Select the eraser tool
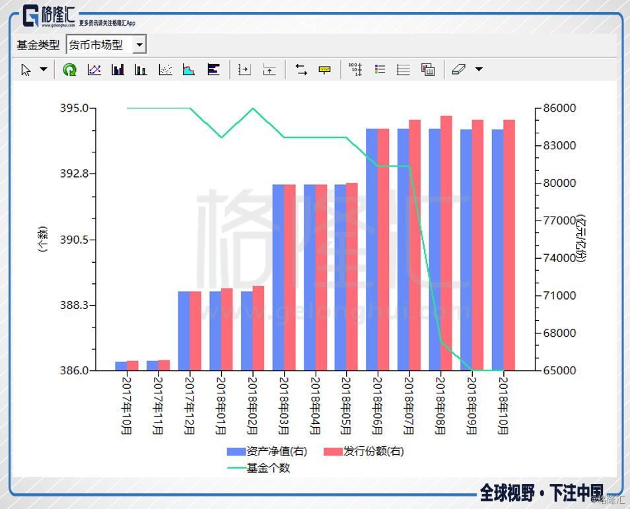Viewport: 630px width, 509px height. (x=458, y=69)
